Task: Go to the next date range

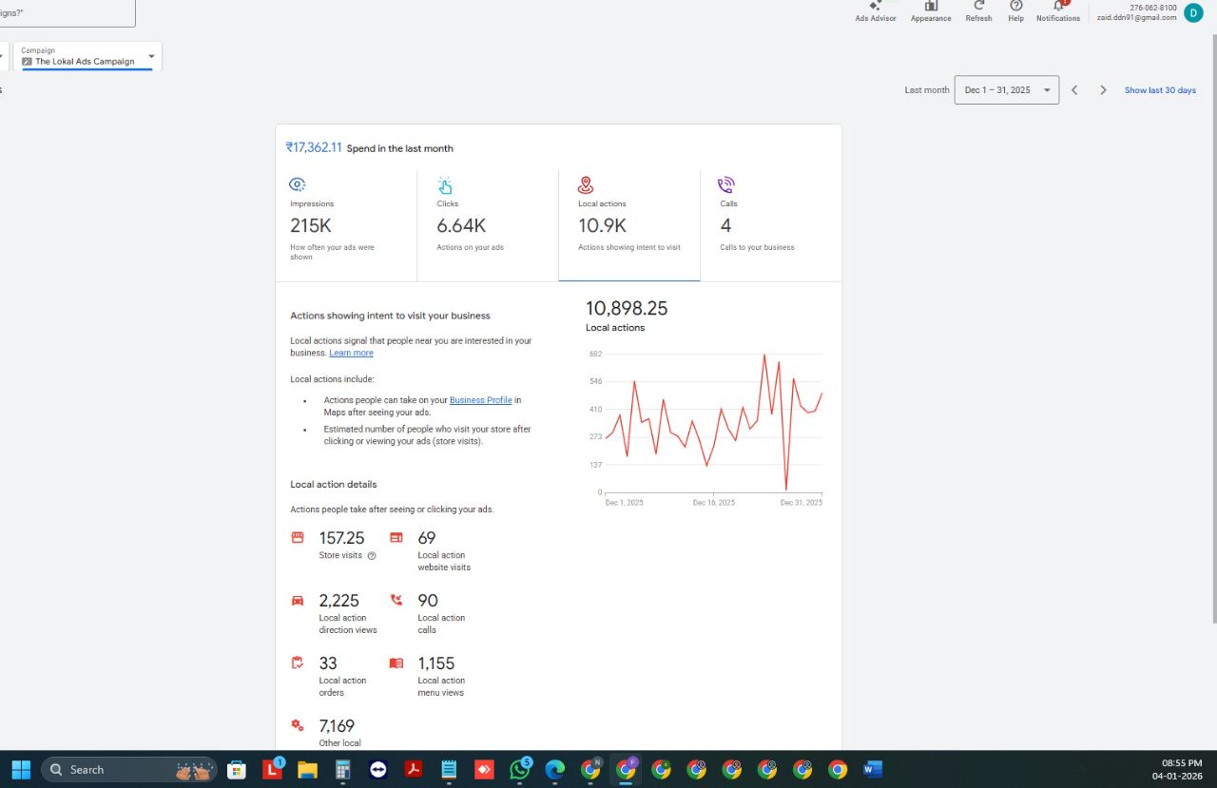Action: point(1103,90)
